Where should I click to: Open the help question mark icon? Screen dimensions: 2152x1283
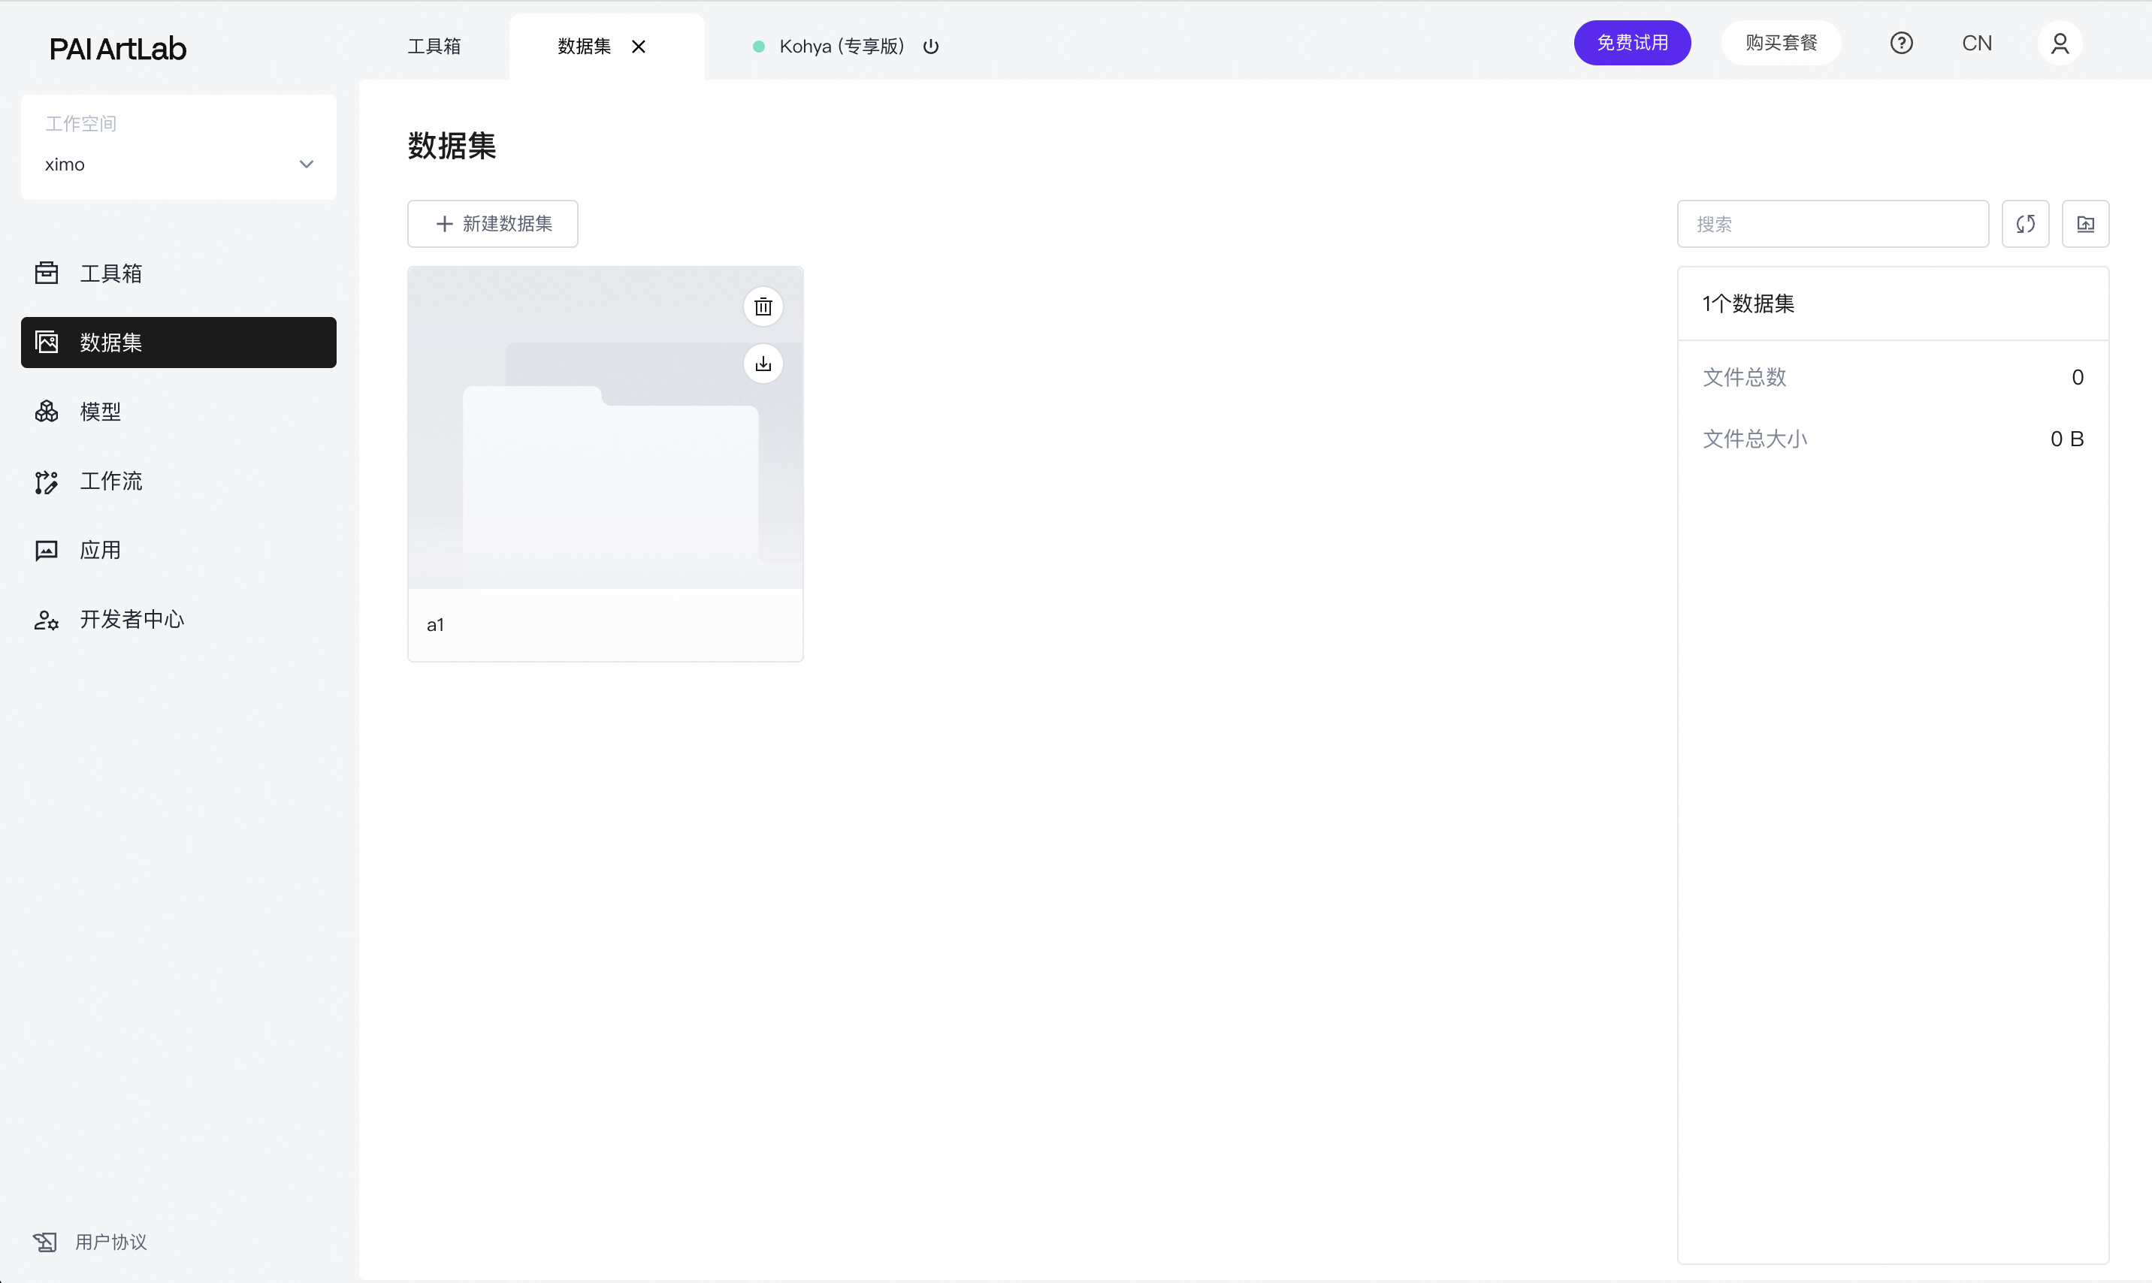(1900, 44)
